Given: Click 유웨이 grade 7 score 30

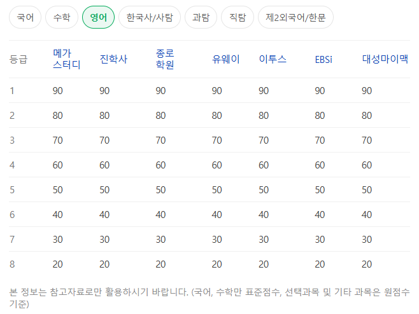Looking at the screenshot, I should click(x=217, y=240).
